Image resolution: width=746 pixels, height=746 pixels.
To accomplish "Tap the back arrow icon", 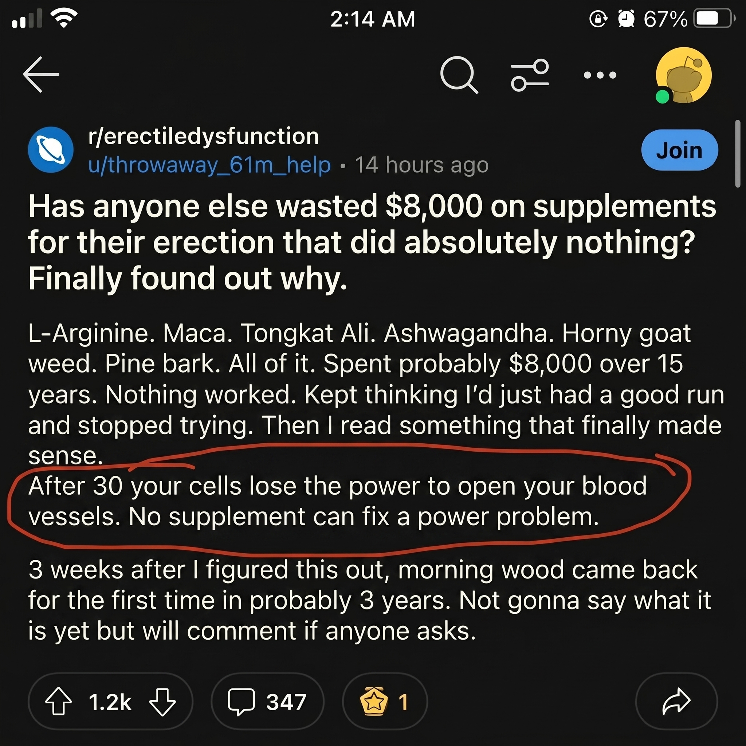I will click(x=41, y=75).
